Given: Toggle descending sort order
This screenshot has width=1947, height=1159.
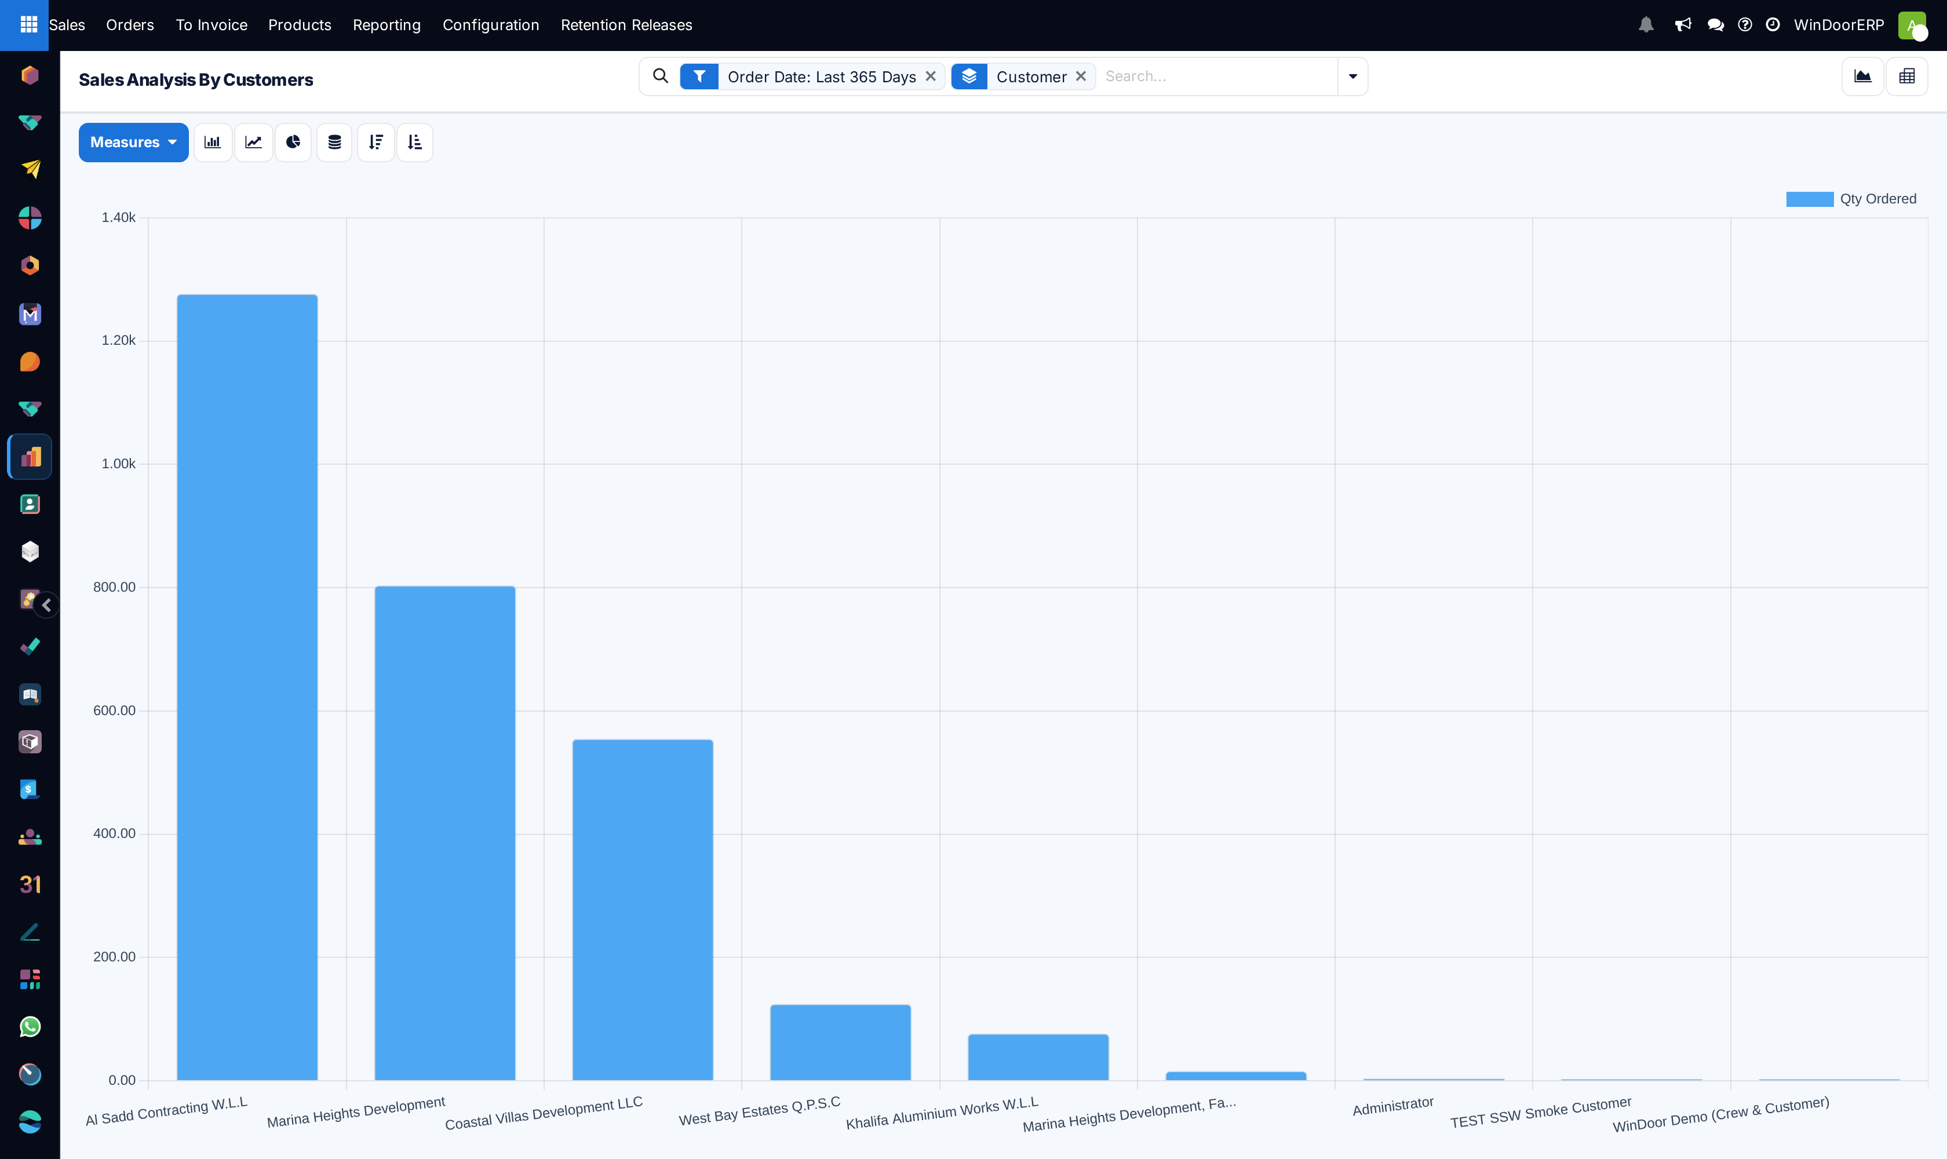Looking at the screenshot, I should point(375,142).
